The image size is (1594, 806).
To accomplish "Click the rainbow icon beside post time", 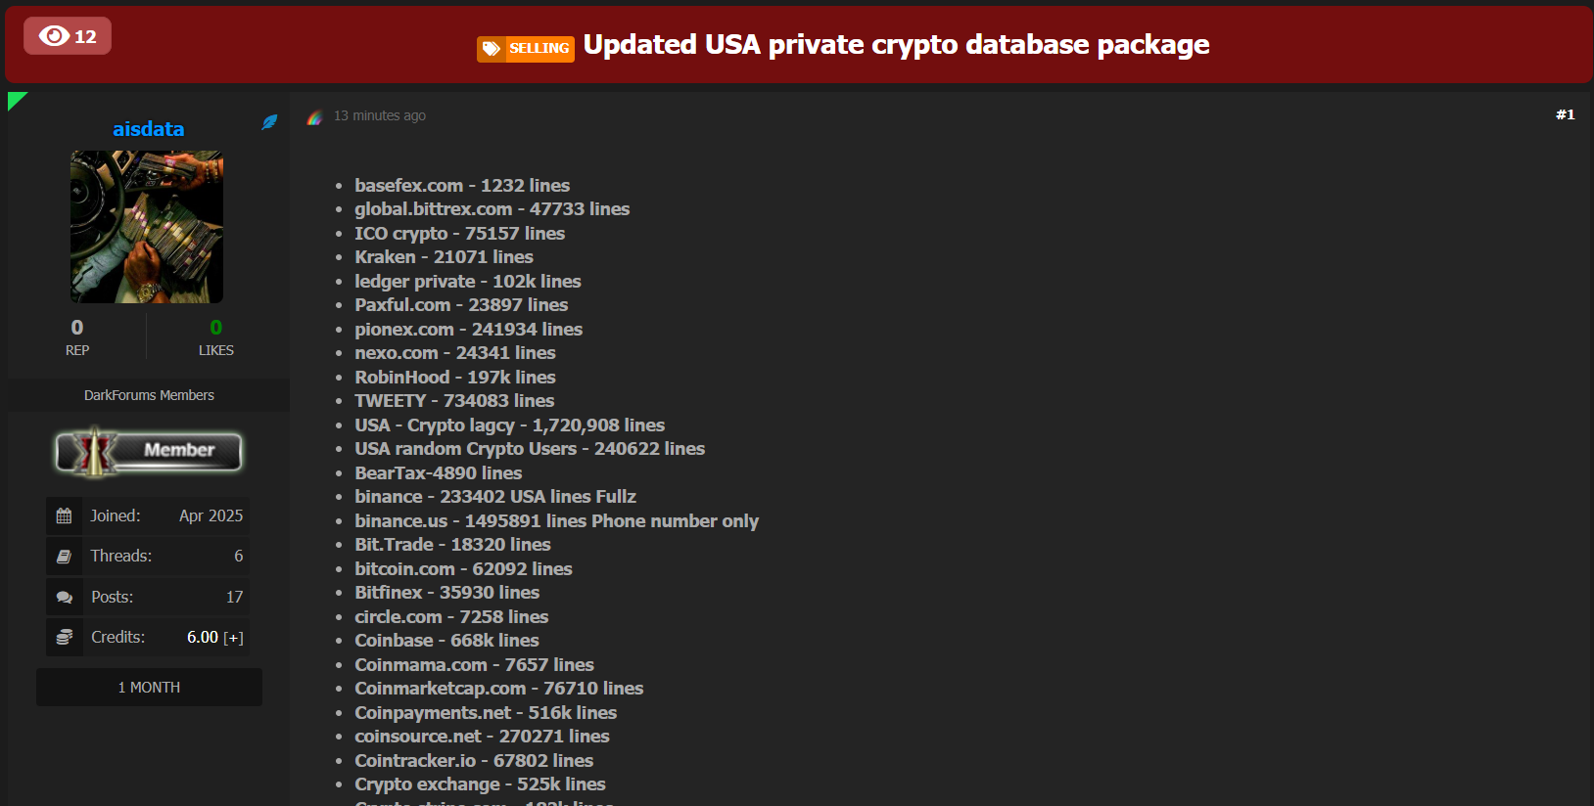I will [314, 116].
